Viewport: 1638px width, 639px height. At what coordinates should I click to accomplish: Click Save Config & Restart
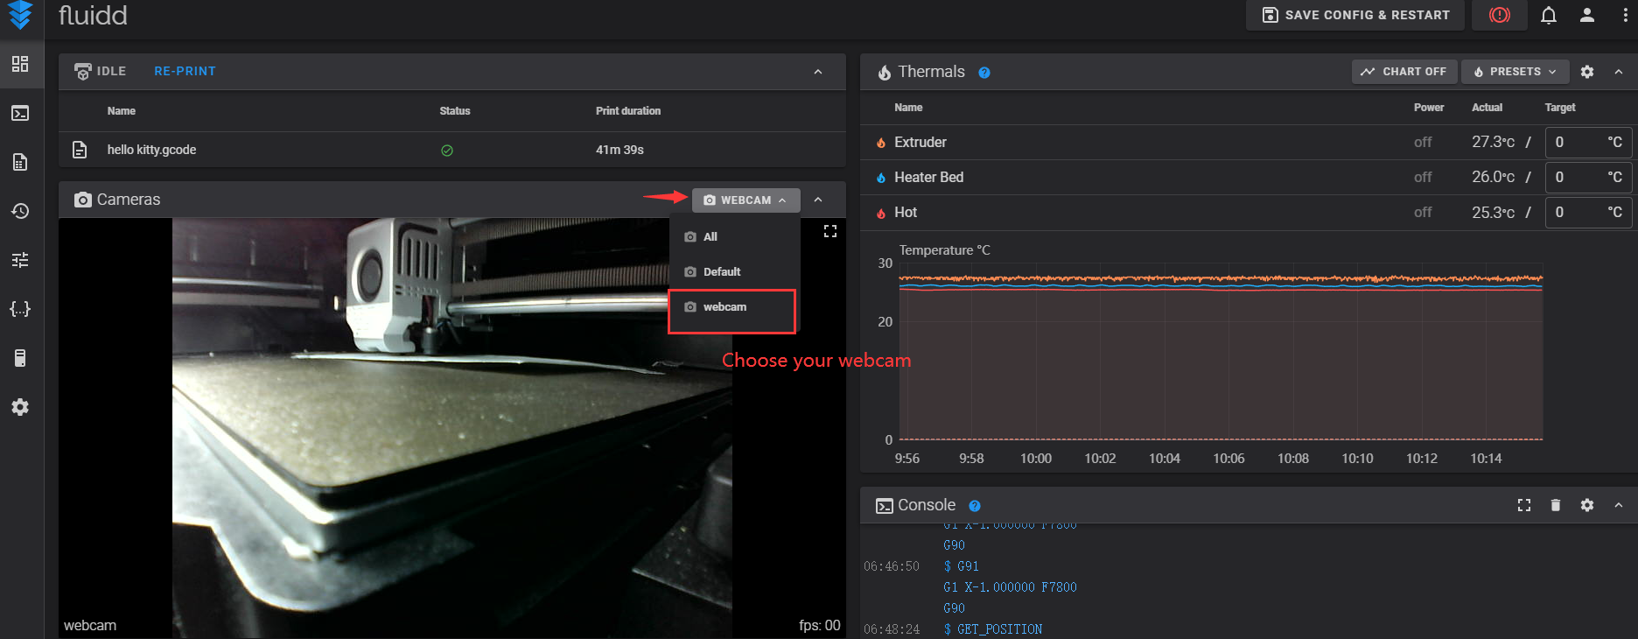pyautogui.click(x=1354, y=15)
